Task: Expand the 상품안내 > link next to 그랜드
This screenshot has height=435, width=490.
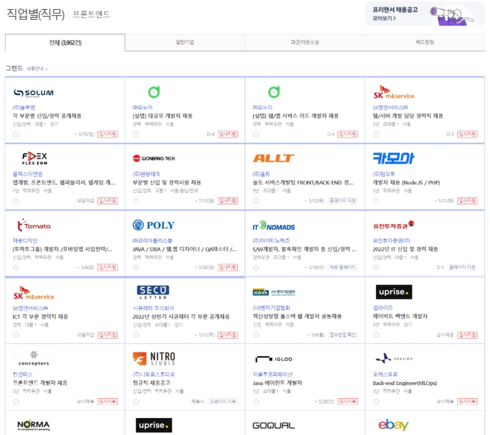Action: click(37, 69)
